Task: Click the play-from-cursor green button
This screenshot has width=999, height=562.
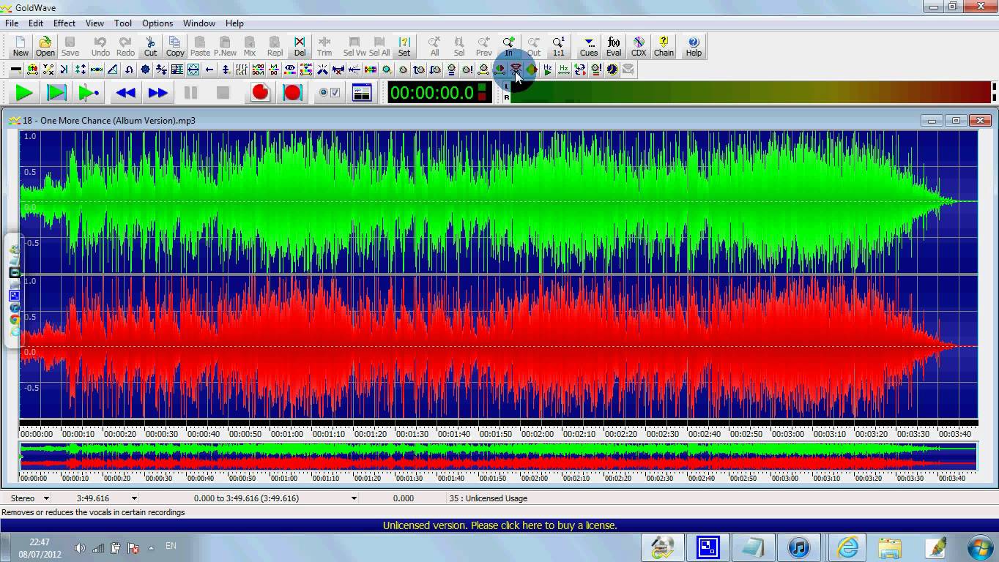Action: point(89,93)
